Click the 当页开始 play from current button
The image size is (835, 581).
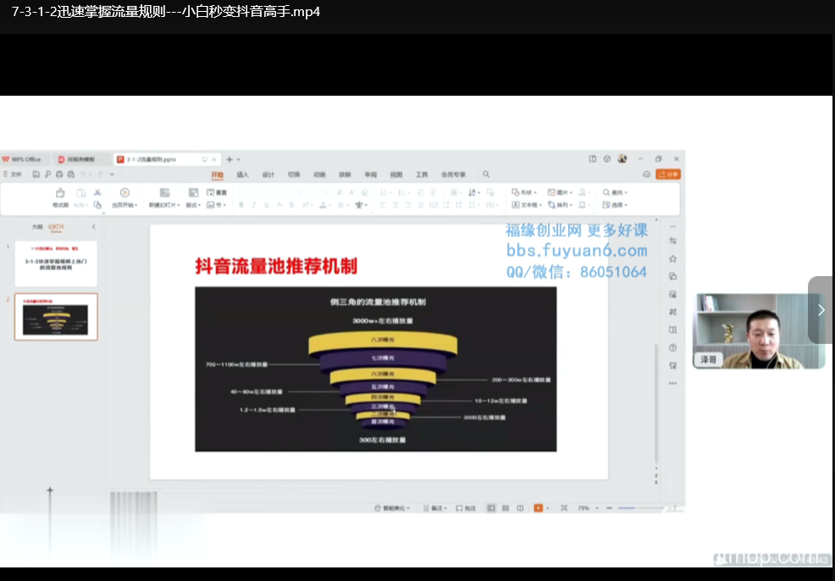(124, 205)
